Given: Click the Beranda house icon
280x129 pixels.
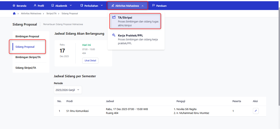Looking at the screenshot, I should point(14,6).
